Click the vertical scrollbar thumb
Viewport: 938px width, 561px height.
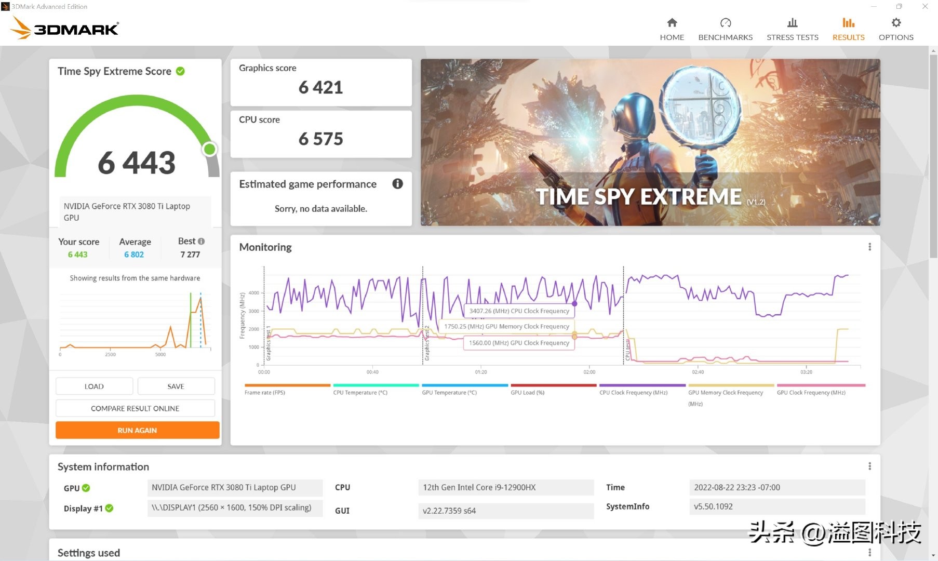pos(933,156)
